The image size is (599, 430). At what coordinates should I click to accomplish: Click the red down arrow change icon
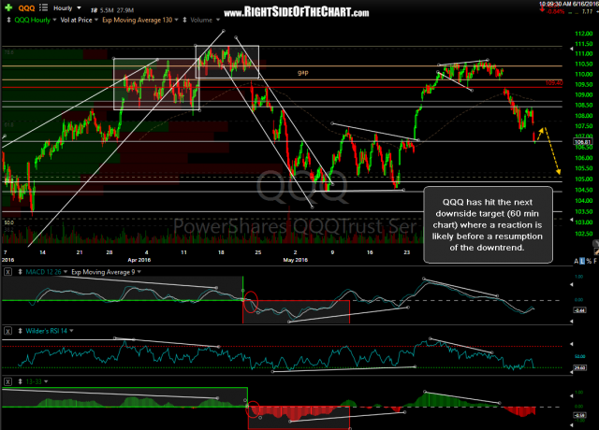tap(542, 9)
